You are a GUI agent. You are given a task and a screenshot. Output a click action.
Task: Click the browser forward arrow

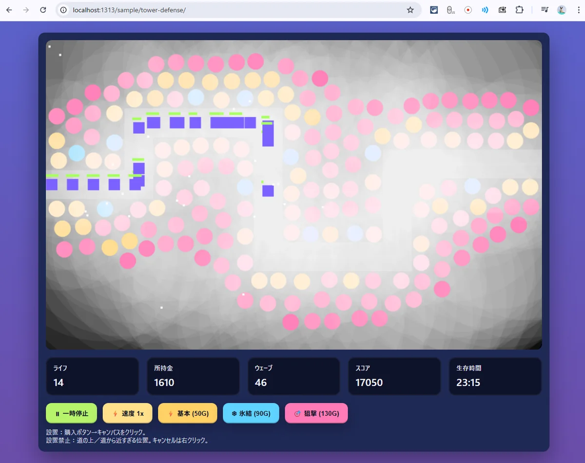point(26,10)
